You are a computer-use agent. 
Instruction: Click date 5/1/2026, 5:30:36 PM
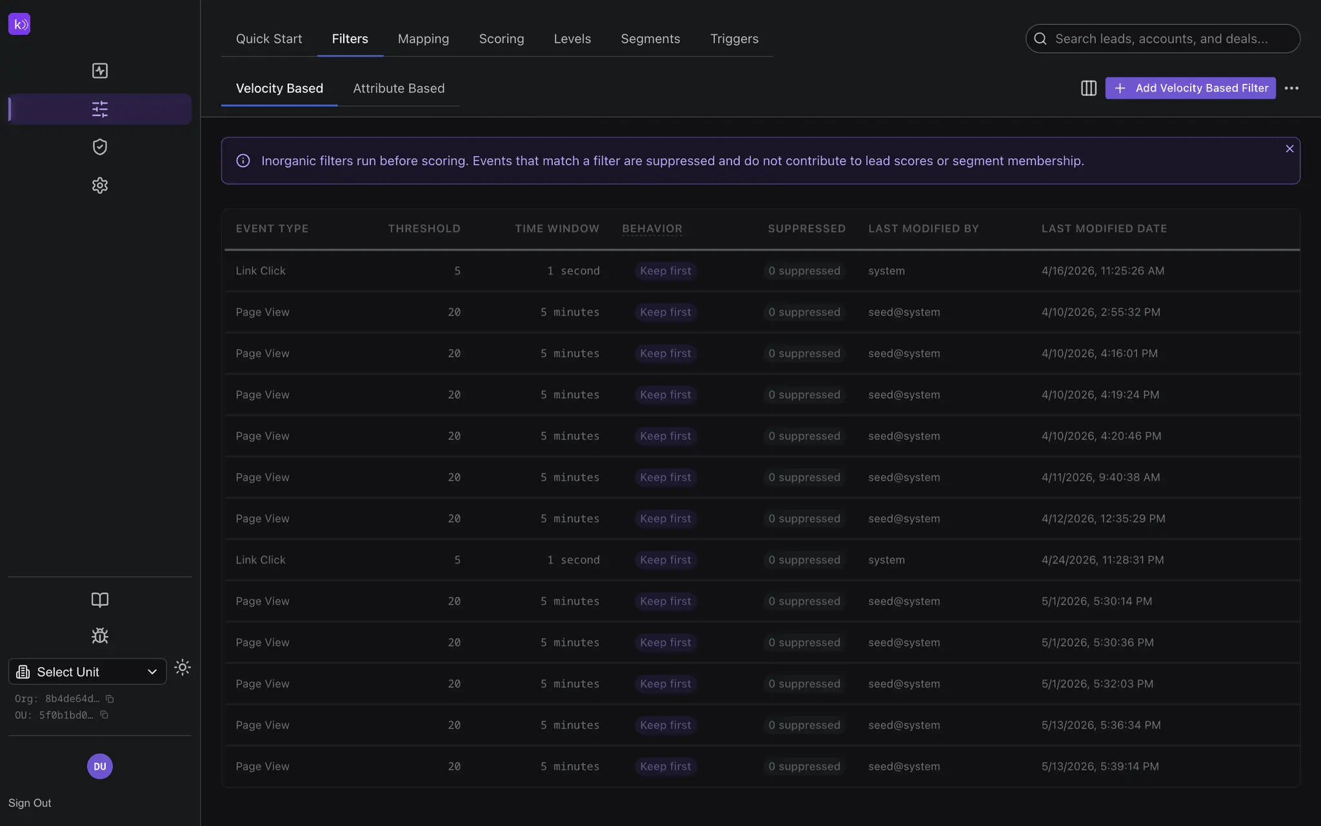[1098, 642]
